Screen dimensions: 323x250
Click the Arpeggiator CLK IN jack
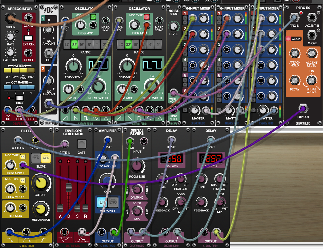tap(28, 18)
